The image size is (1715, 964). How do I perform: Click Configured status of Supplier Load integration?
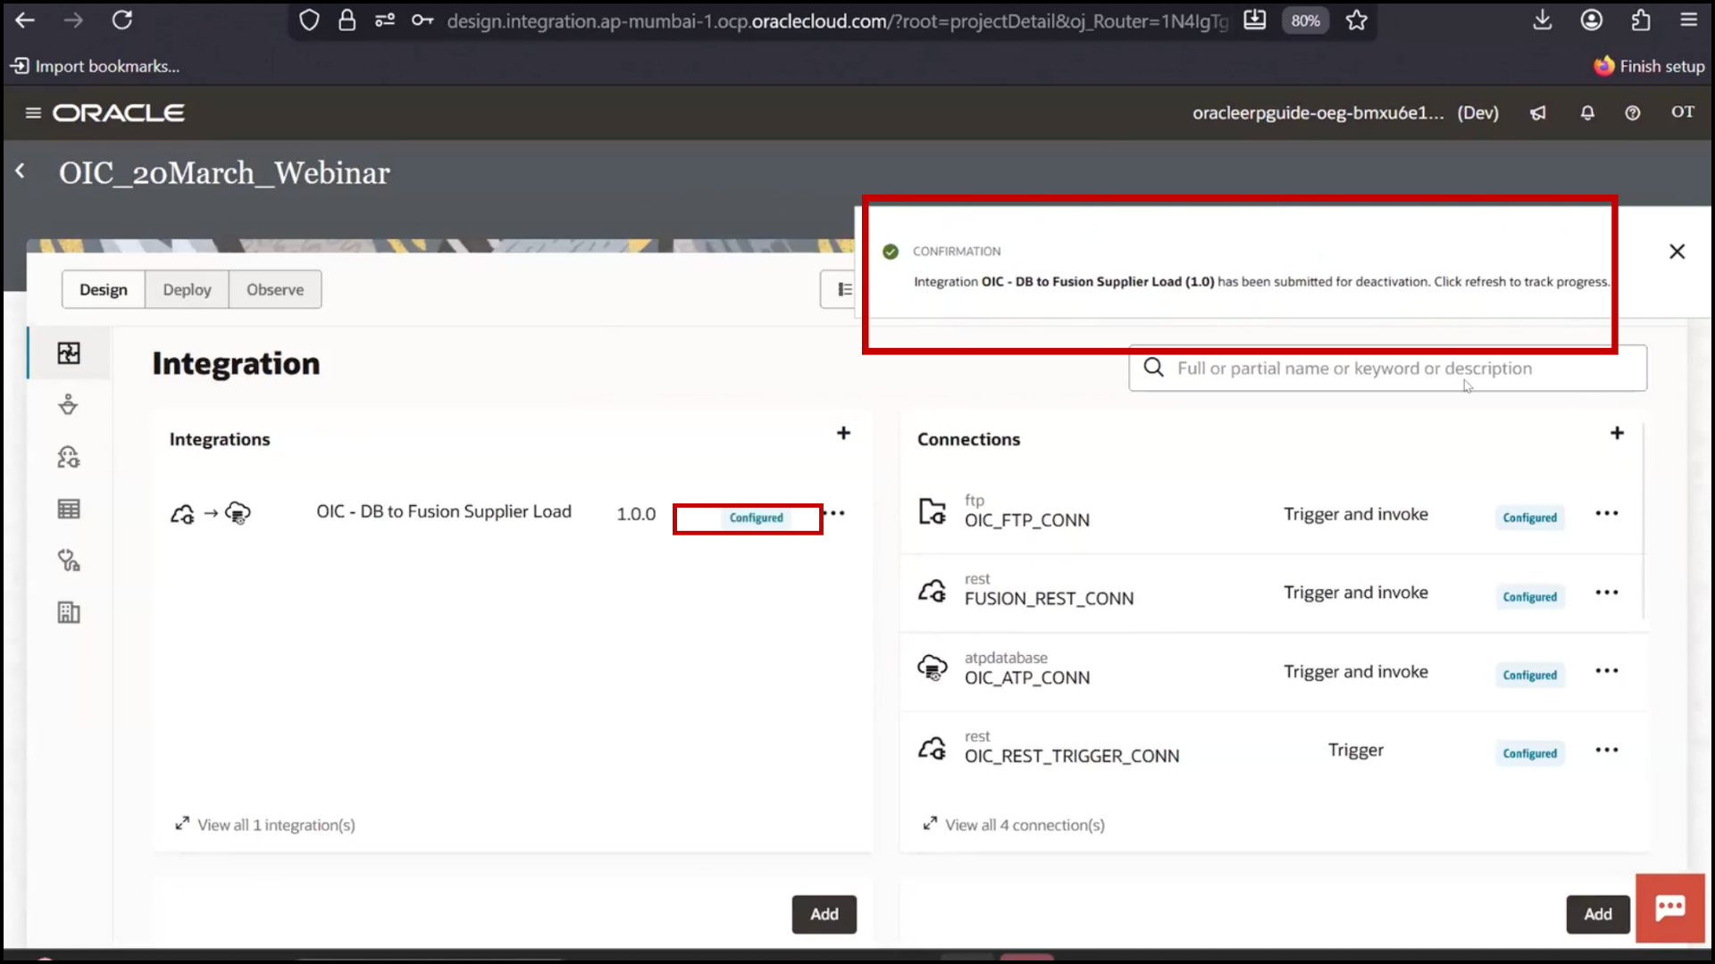point(756,518)
